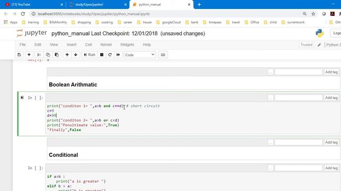Viewport: 341px width, 191px height.
Task: Open the currentwork bookmarks folder
Action: (x=293, y=22)
